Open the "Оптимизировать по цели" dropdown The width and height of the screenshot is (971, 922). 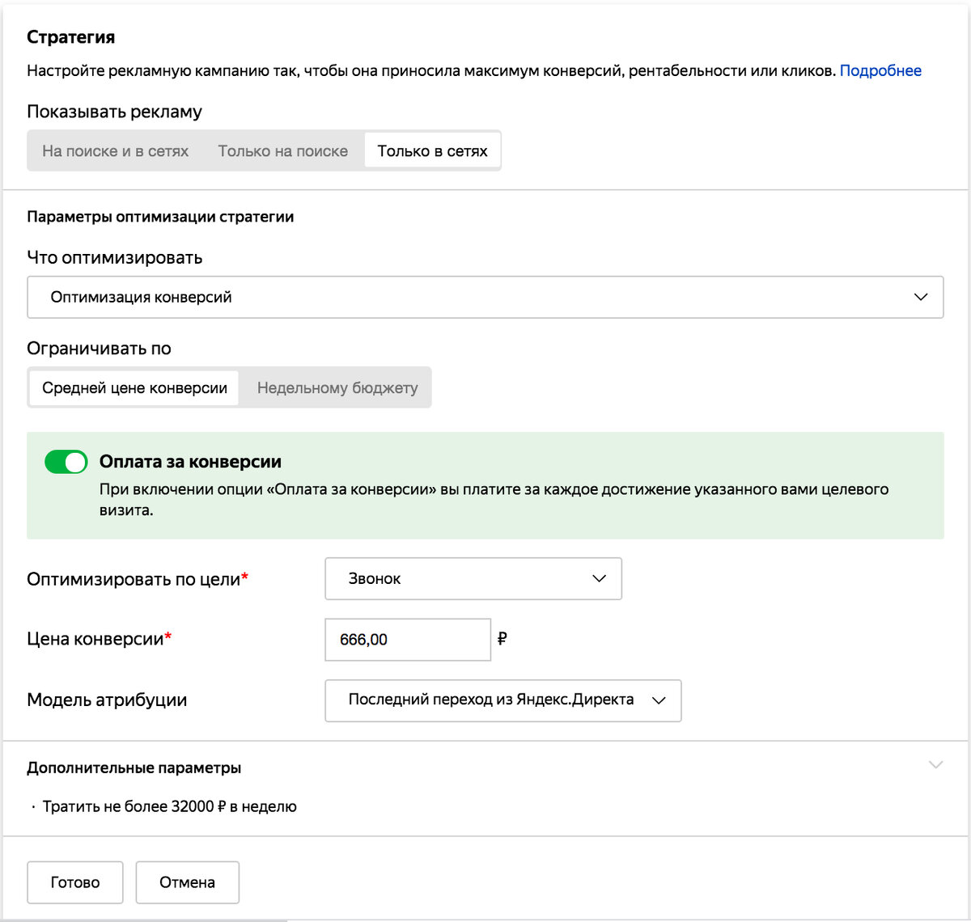click(473, 578)
